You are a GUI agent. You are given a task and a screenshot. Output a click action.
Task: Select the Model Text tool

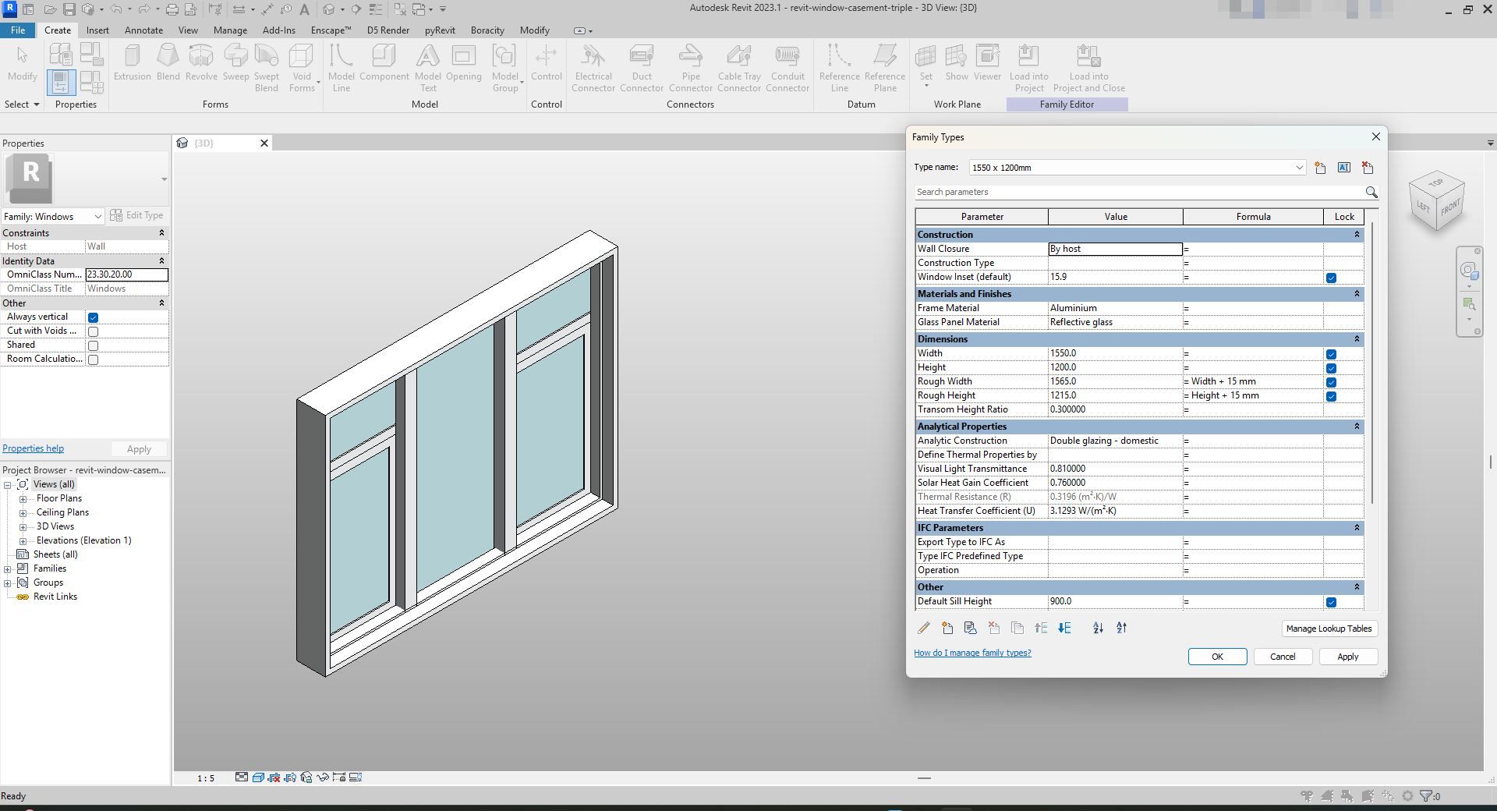coord(427,68)
